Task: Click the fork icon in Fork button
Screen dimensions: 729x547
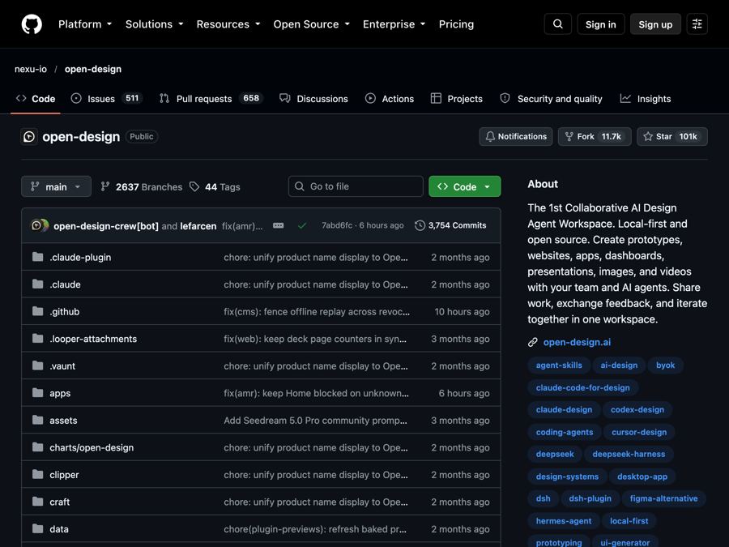Action: 569,137
